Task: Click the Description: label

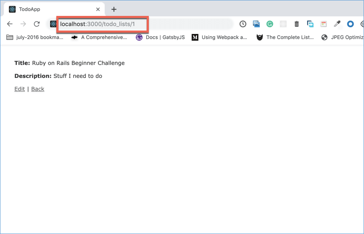Action: pyautogui.click(x=33, y=76)
